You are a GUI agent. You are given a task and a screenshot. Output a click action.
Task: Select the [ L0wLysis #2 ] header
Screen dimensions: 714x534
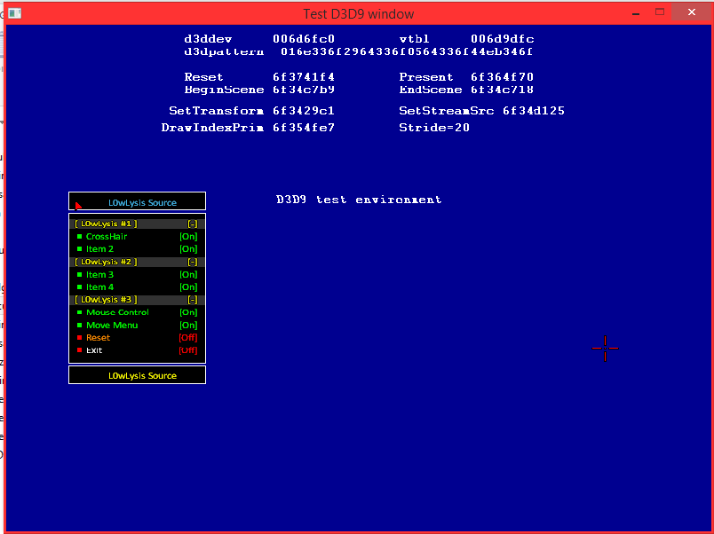[106, 262]
